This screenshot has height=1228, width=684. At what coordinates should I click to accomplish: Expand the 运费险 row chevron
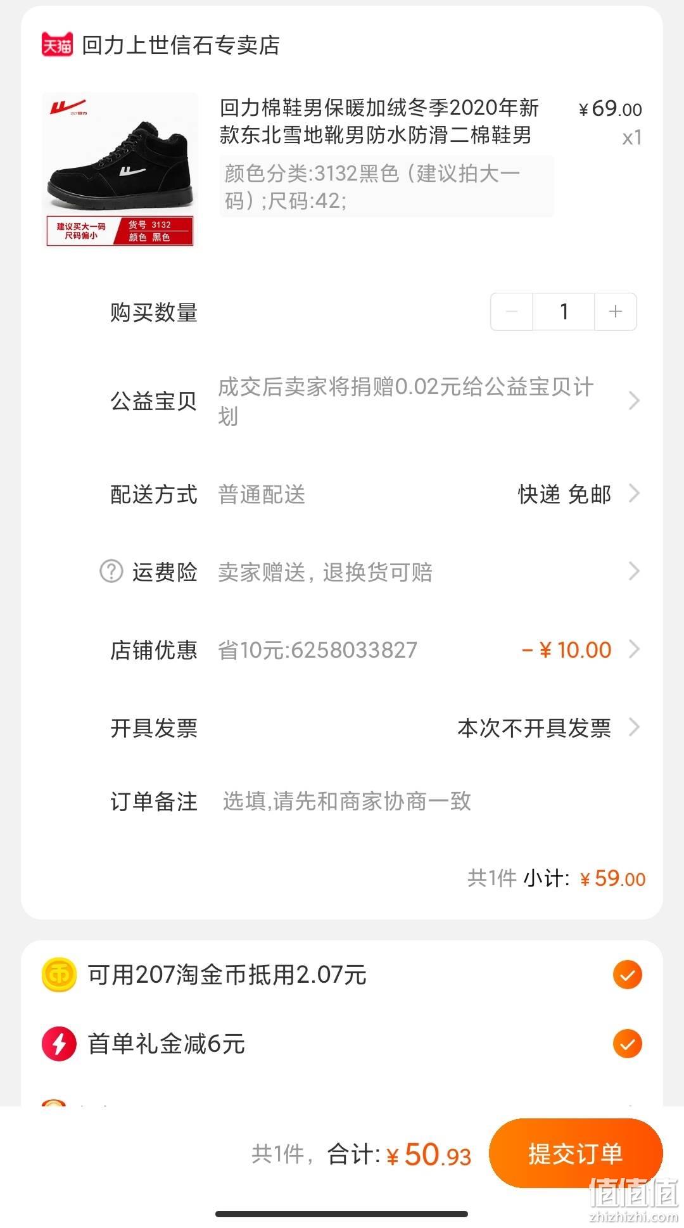click(x=633, y=571)
